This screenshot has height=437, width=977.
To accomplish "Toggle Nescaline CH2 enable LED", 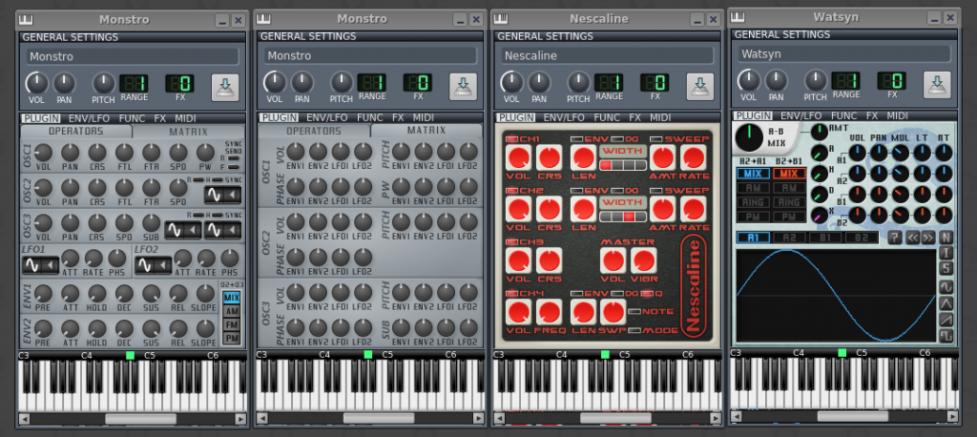I will click(x=511, y=190).
